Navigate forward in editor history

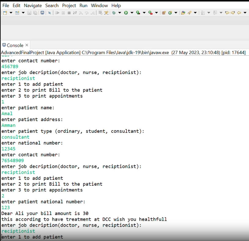coord(233,12)
